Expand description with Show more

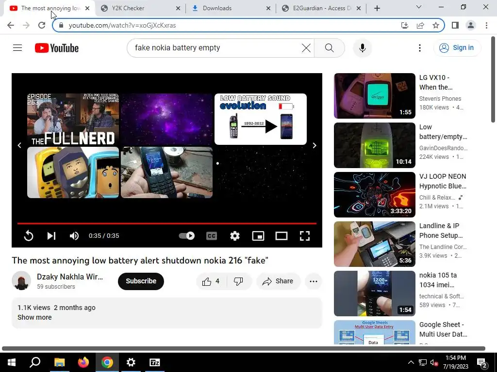34,317
